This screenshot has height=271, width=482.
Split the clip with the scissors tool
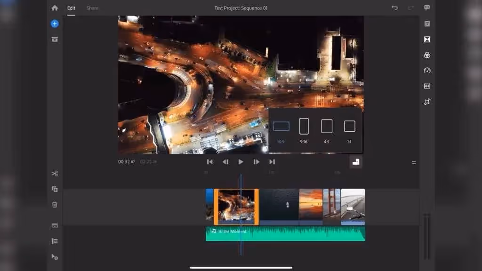tap(55, 173)
